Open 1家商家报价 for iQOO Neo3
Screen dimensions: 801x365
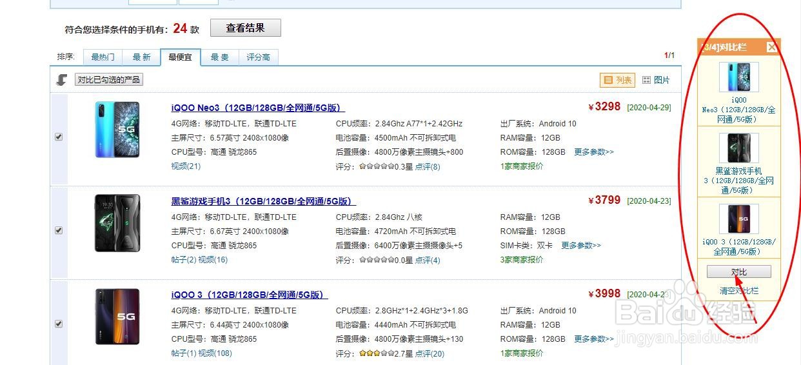click(x=522, y=166)
